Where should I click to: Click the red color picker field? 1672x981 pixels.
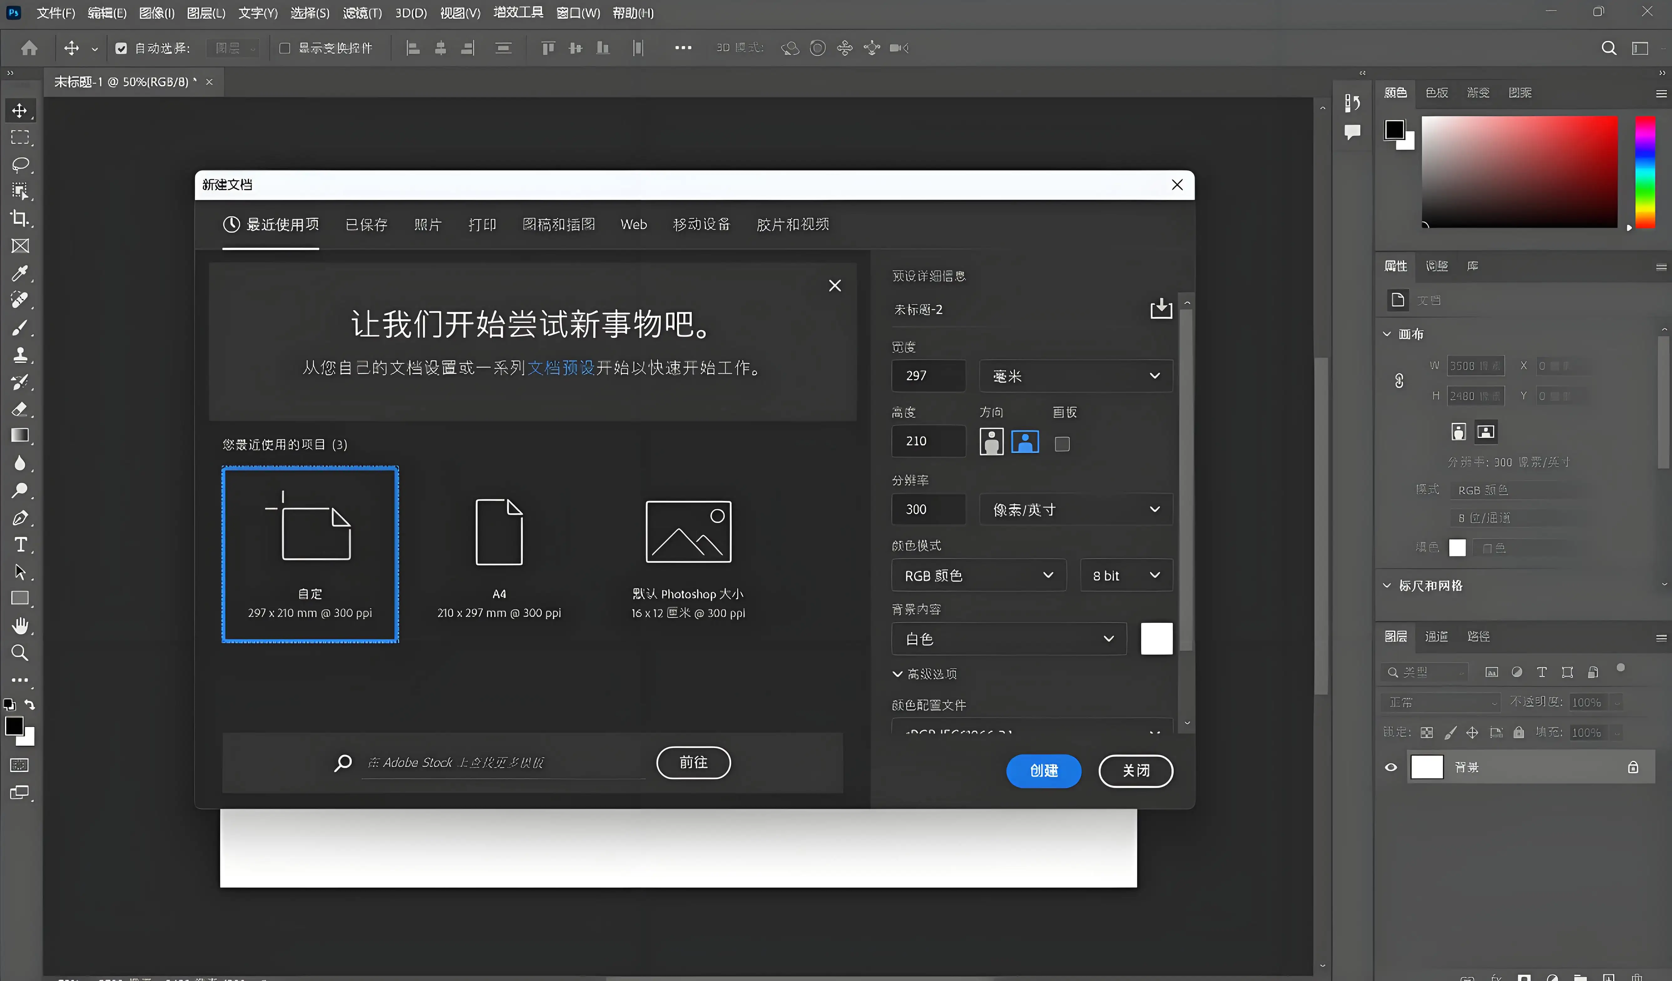[1519, 172]
